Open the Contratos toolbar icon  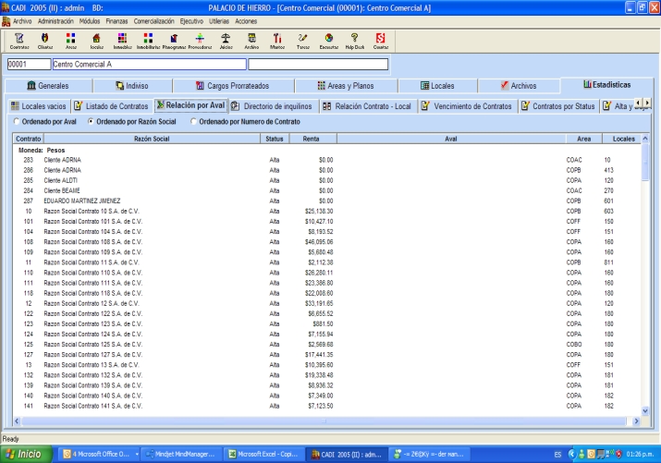coord(18,39)
